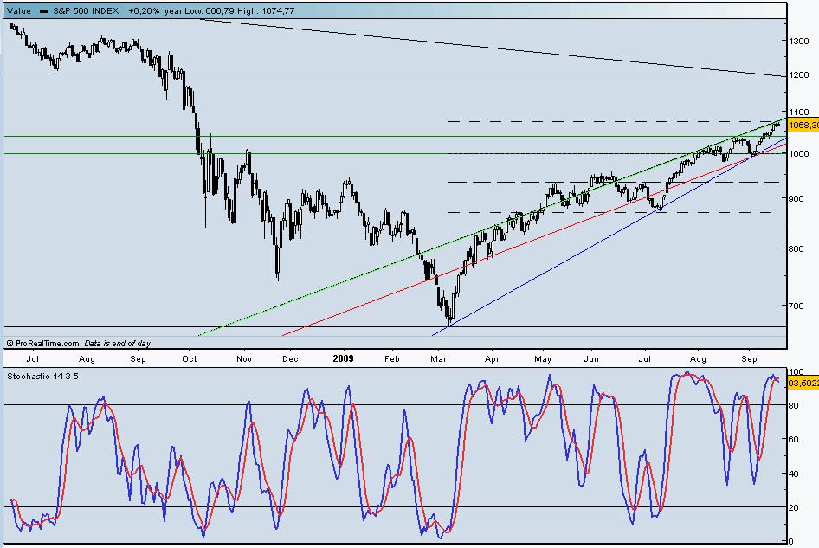Click the 1100 price axis label
Screen dimensions: 819x548
pyautogui.click(x=800, y=112)
